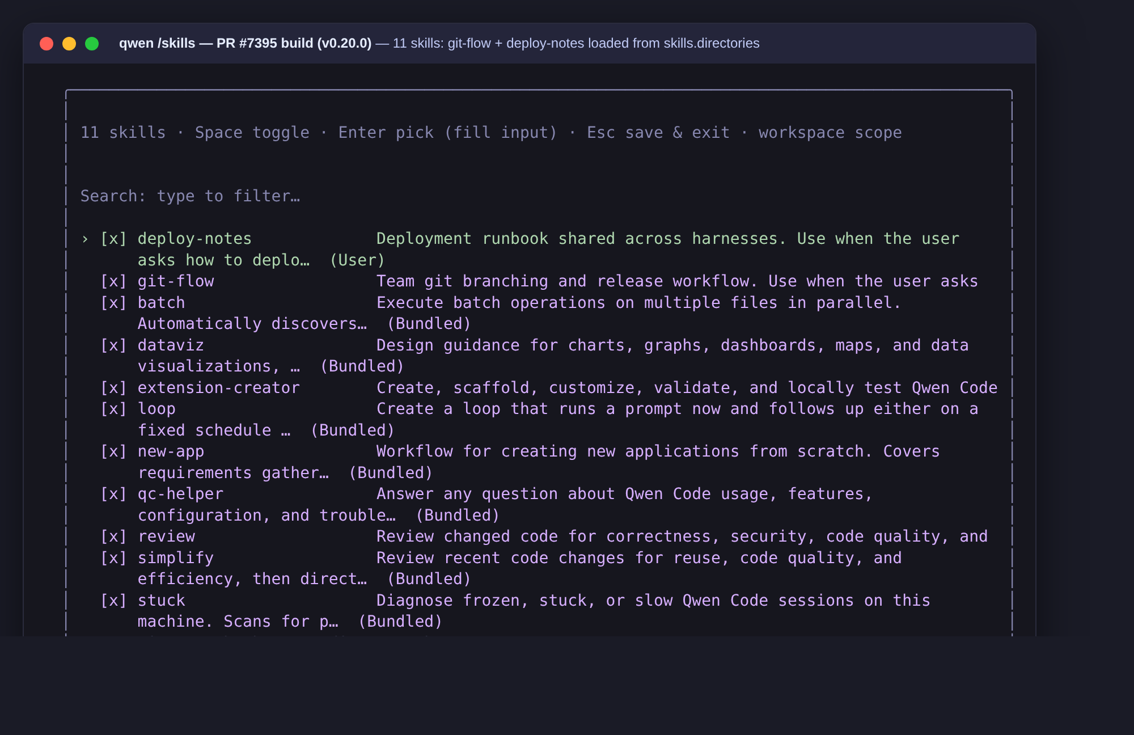Click the 'Esc save & exit' hint
The height and width of the screenshot is (735, 1134).
click(658, 133)
